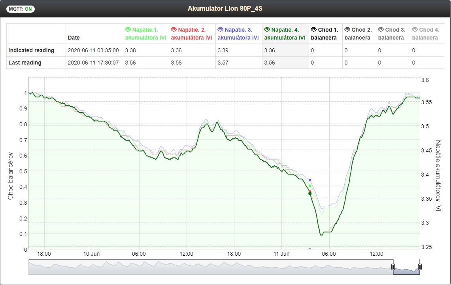Hide the Chod 2 balancera series via eye icon
The width and height of the screenshot is (451, 285).
[x=347, y=30]
